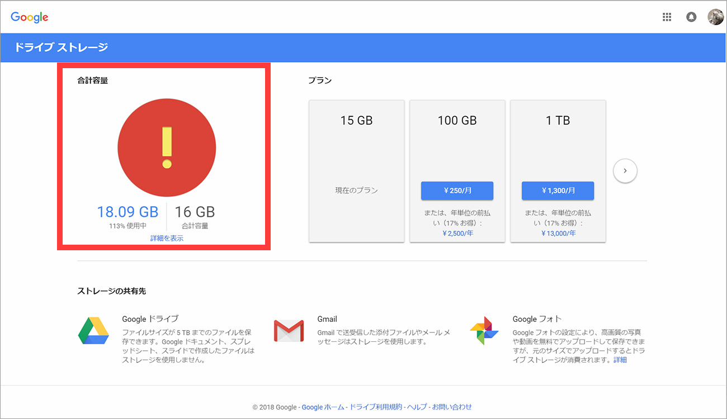Select the 15 GB current plan card
This screenshot has width=727, height=419.
click(357, 171)
